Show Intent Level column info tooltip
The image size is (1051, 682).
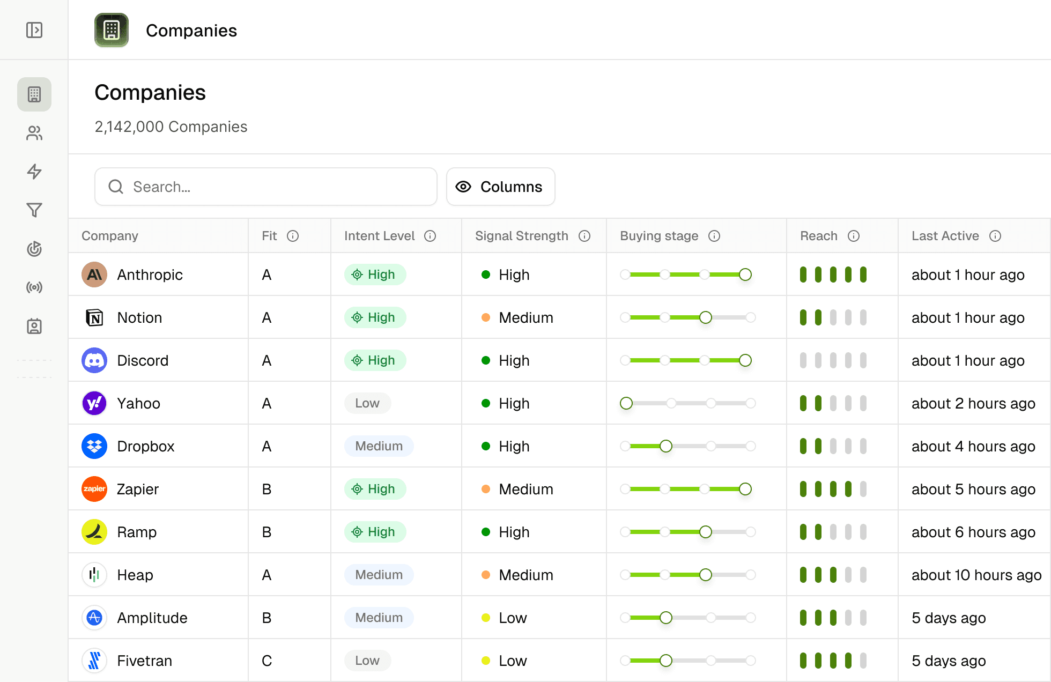point(430,236)
